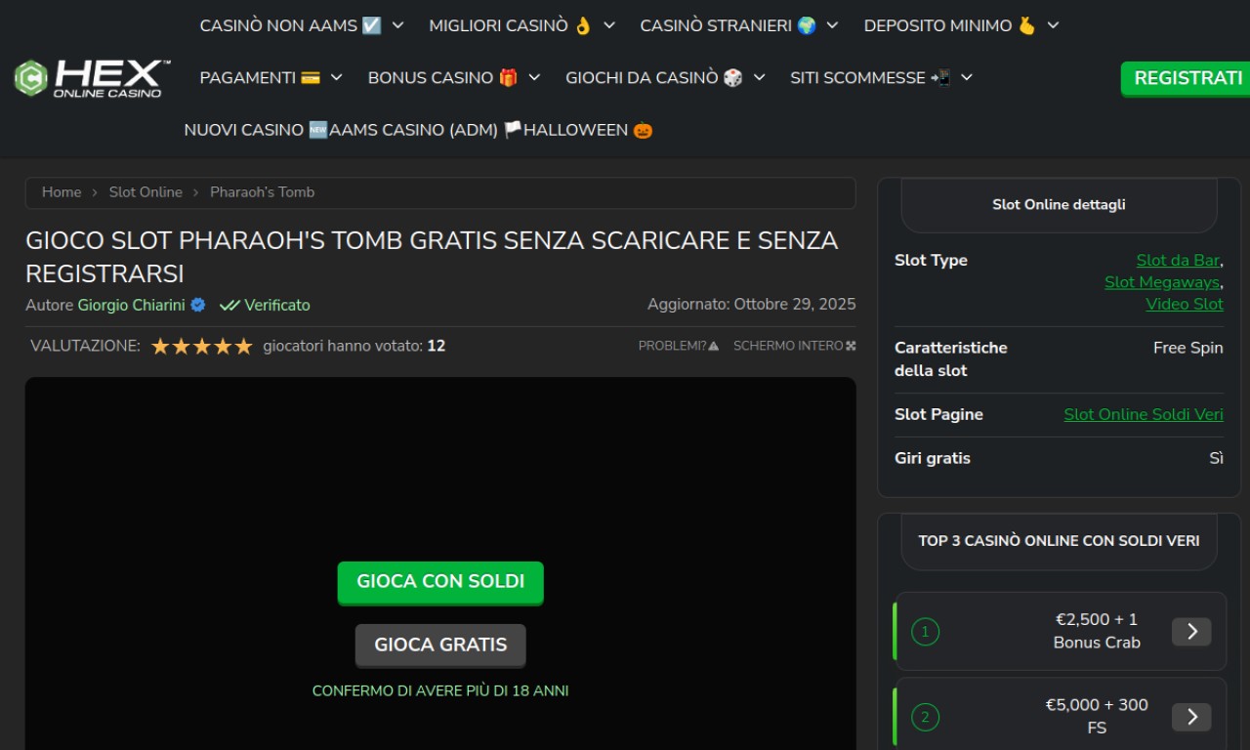The width and height of the screenshot is (1250, 750).
Task: Open the Slot Online Soldi Veri link
Action: click(x=1144, y=414)
